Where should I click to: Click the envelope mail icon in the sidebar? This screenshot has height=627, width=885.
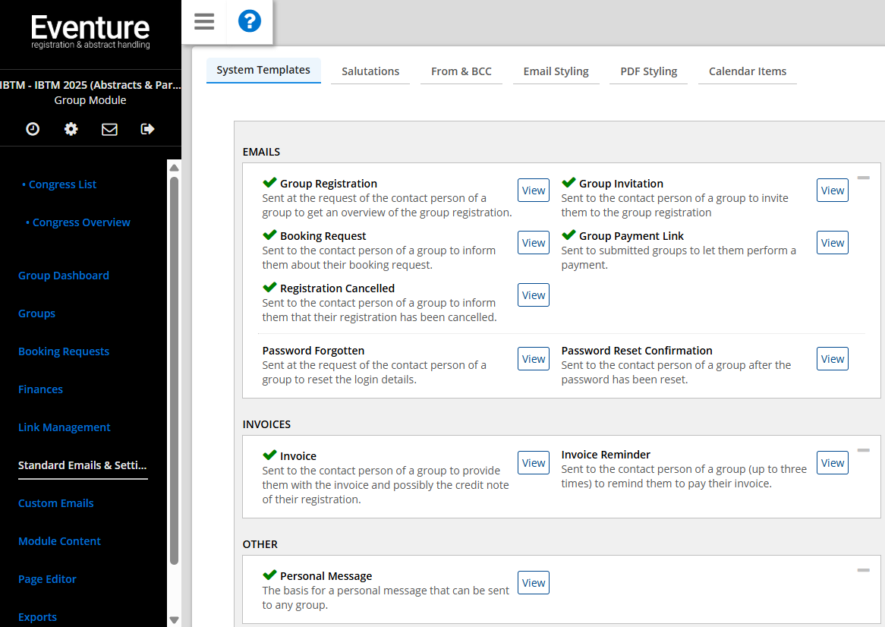tap(109, 129)
